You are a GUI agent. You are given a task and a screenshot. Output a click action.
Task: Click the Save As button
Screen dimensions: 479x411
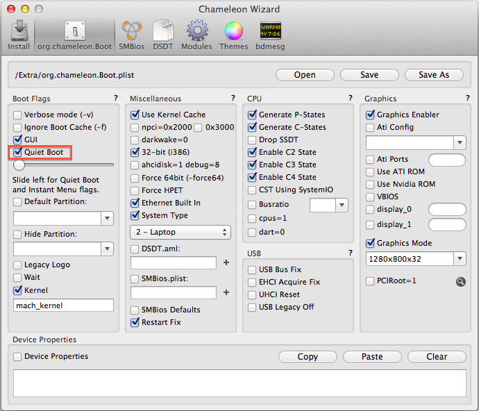tap(434, 75)
